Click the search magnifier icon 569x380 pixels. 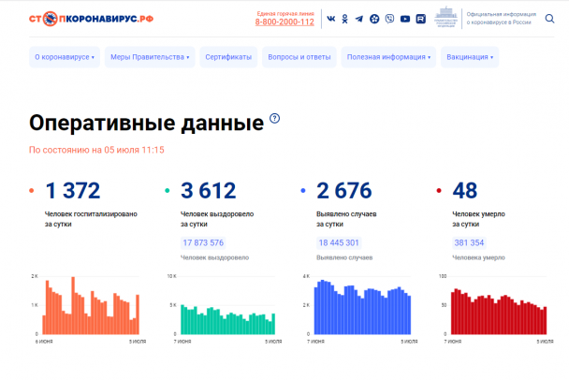point(549,19)
